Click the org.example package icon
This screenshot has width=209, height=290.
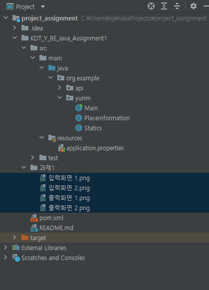(x=61, y=78)
